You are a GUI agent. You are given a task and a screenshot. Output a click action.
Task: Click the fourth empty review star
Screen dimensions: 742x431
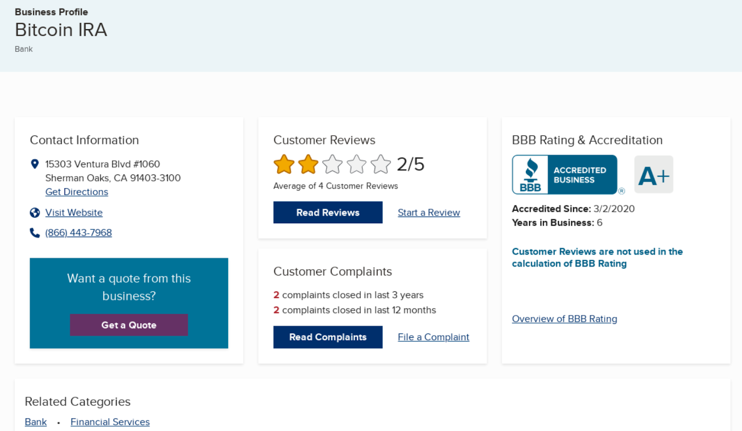[x=357, y=164]
